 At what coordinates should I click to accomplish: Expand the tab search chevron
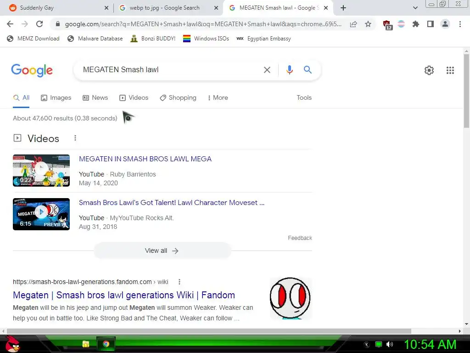point(415,8)
